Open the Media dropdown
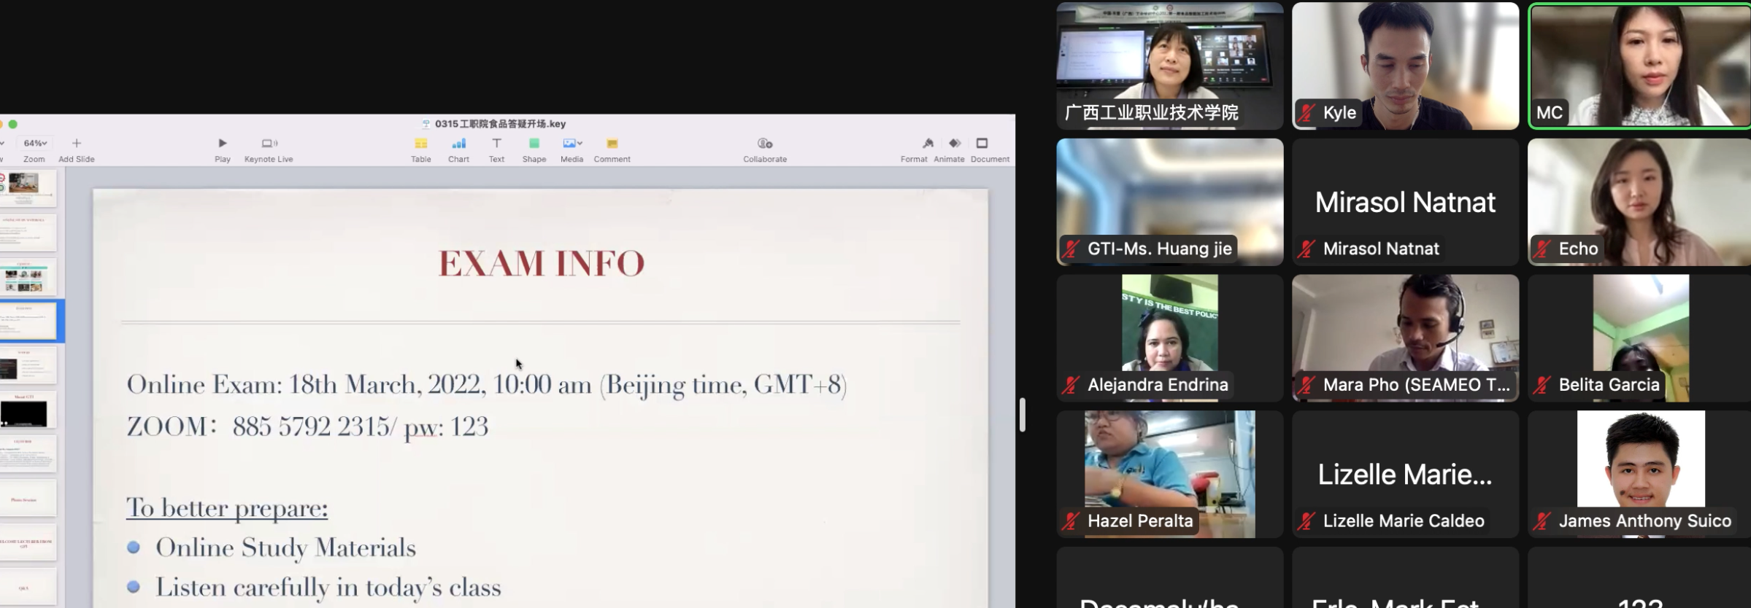Screen dimensions: 1751x608 click(572, 149)
